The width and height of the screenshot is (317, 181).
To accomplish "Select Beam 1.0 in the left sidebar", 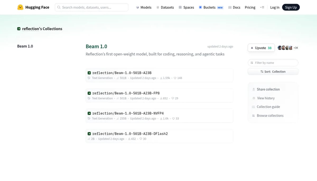I will tap(25, 46).
